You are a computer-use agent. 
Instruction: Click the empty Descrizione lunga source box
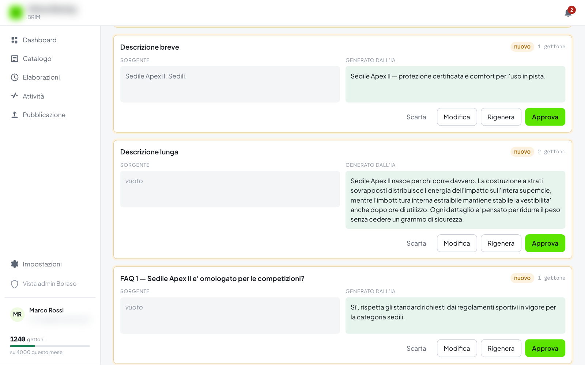230,189
